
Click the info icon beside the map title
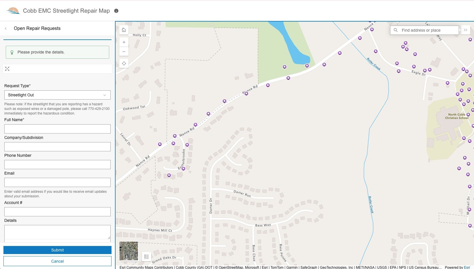(116, 11)
